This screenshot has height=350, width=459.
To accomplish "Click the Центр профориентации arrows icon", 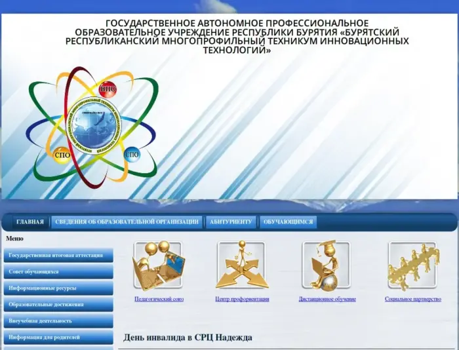I will (242, 265).
